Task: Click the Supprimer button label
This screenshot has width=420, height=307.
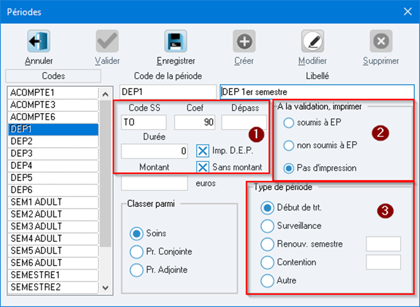Action: tap(381, 61)
